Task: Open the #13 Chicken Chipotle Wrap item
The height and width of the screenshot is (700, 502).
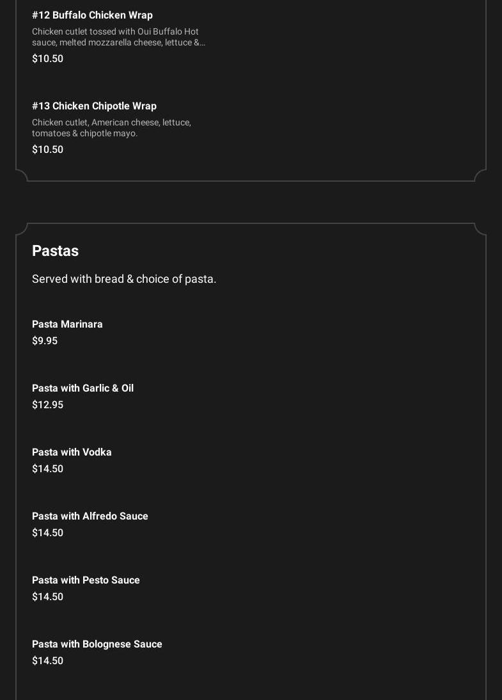Action: pos(94,106)
